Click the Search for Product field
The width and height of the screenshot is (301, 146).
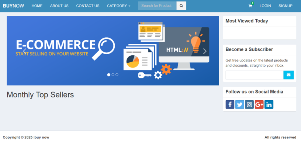point(157,6)
